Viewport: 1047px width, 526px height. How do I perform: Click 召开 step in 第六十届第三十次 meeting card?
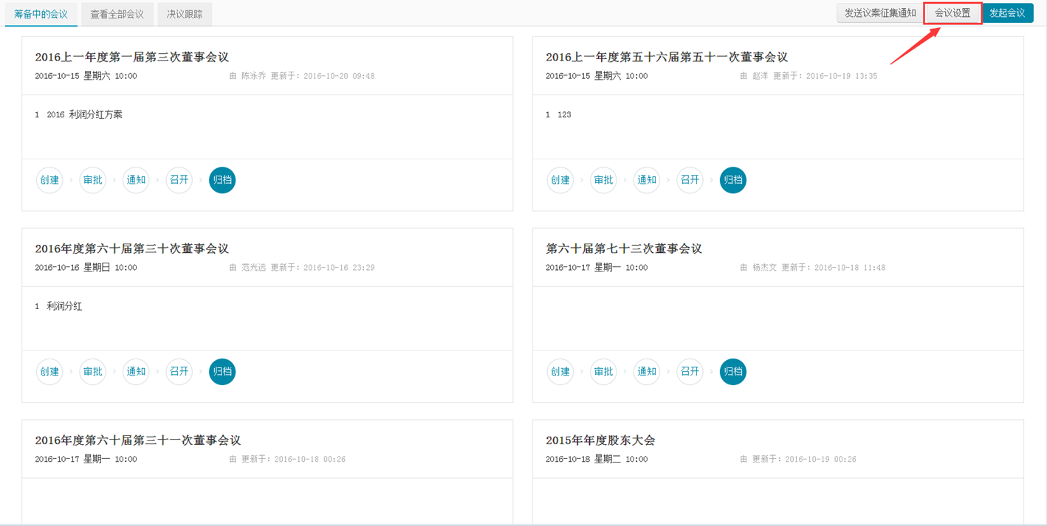tap(179, 372)
